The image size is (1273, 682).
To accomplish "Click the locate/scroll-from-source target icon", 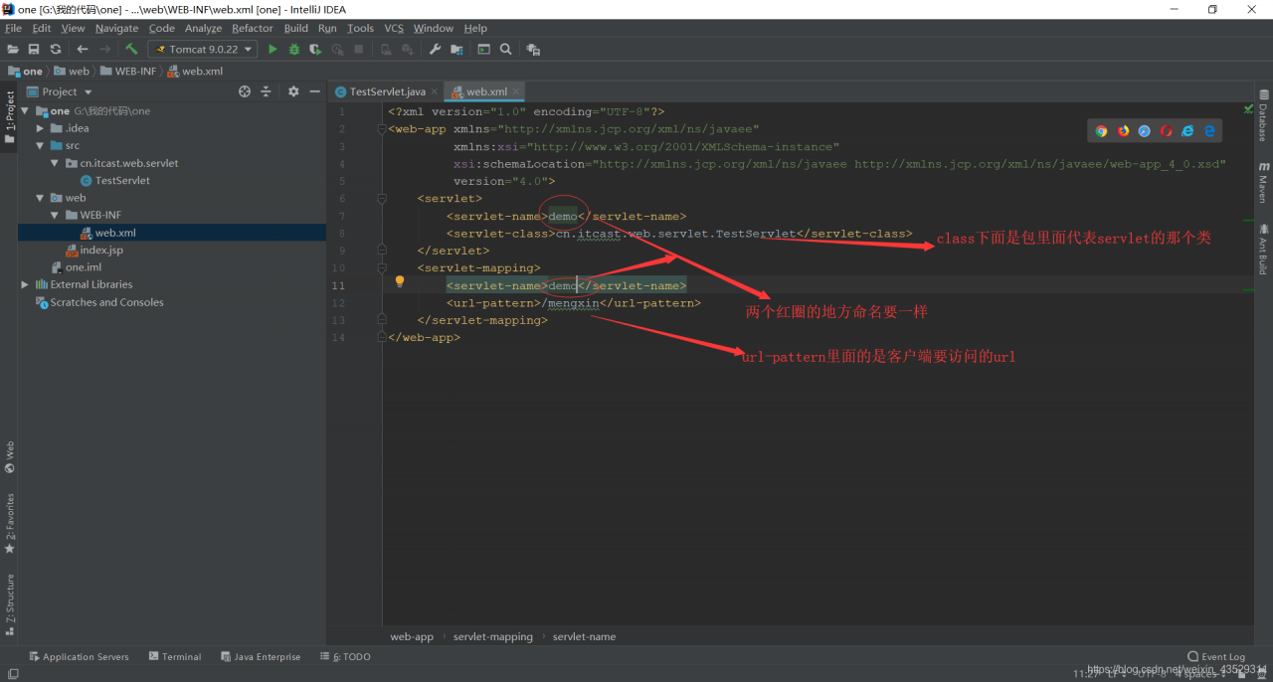I will click(245, 91).
